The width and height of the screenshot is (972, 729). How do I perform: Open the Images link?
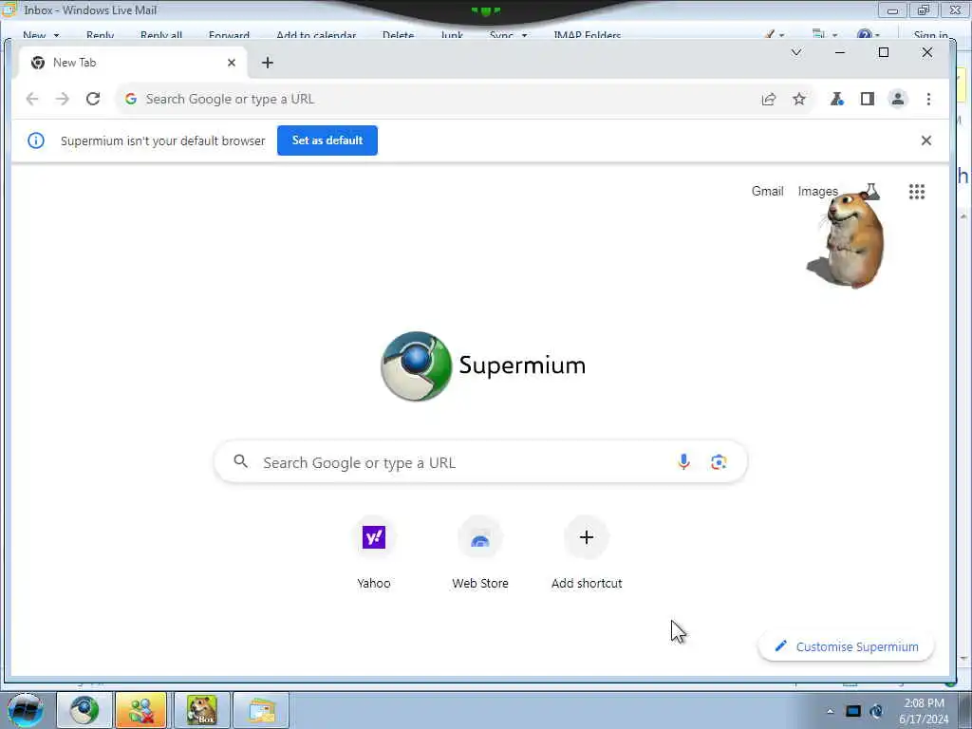817,192
